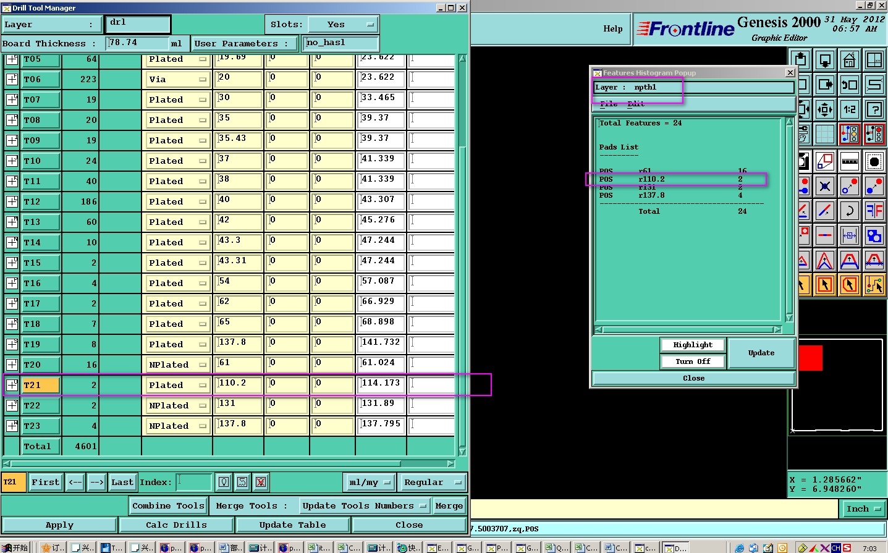The width and height of the screenshot is (888, 553).
Task: Open the Plated type dropdown for T21
Action: (x=178, y=385)
